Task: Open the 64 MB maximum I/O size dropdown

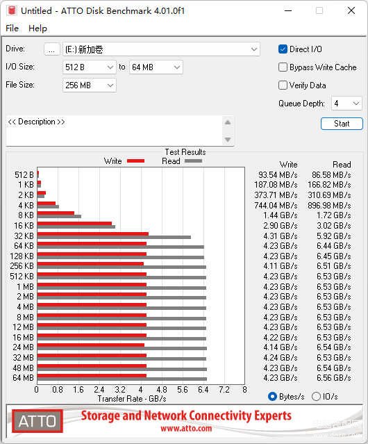Action: point(156,67)
